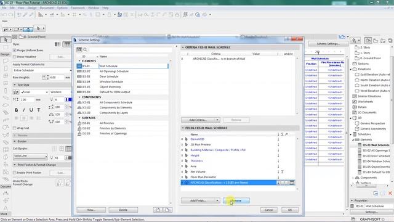Click the Navigator Settings... button

(x=371, y=212)
